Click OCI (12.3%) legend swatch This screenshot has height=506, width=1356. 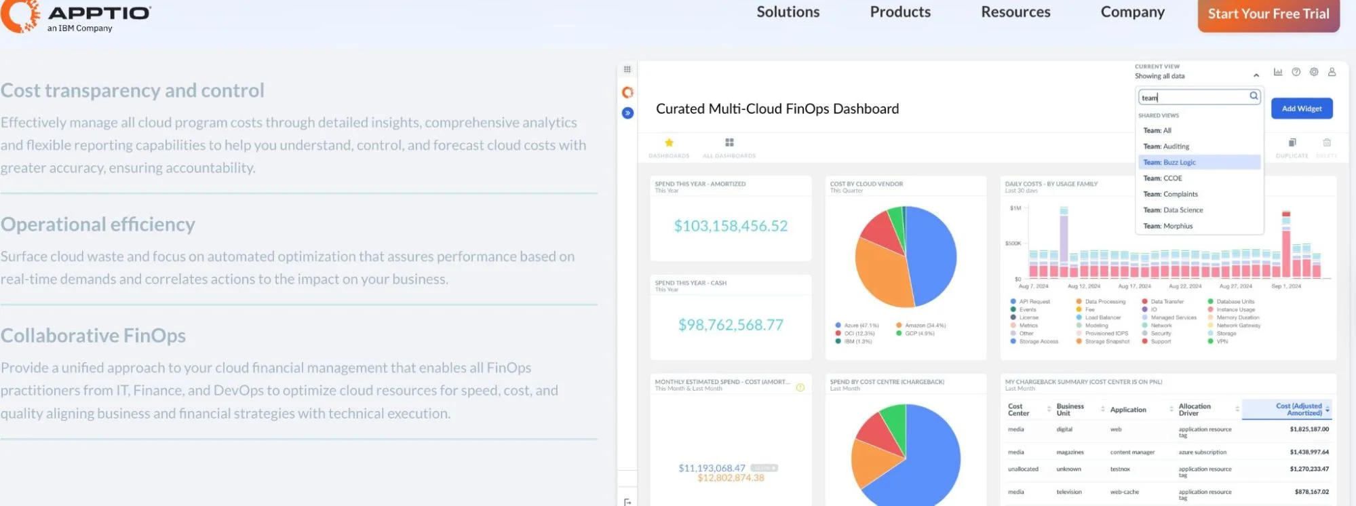tap(838, 334)
